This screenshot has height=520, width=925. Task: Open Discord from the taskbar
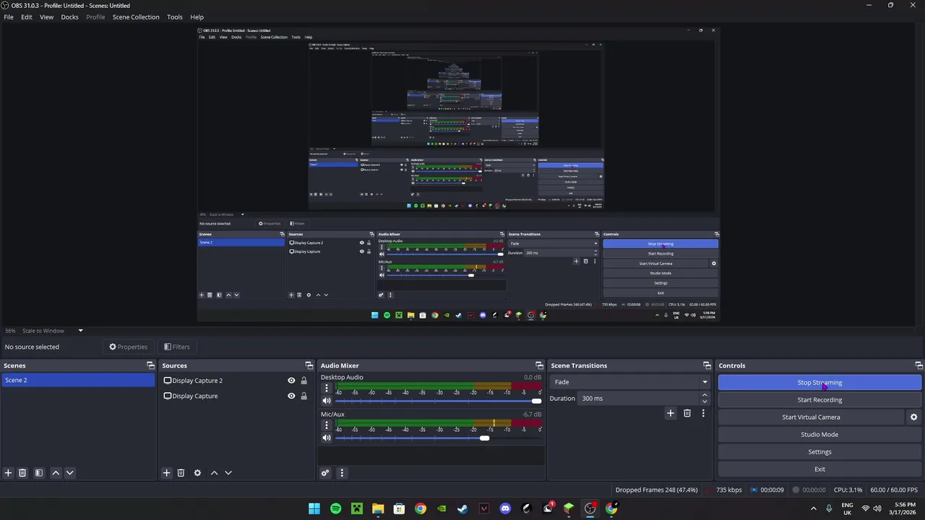tap(505, 508)
